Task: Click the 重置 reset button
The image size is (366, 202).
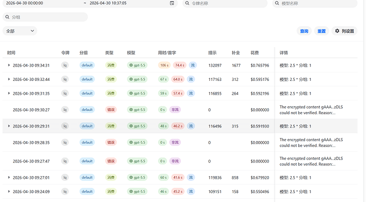Action: pyautogui.click(x=321, y=31)
